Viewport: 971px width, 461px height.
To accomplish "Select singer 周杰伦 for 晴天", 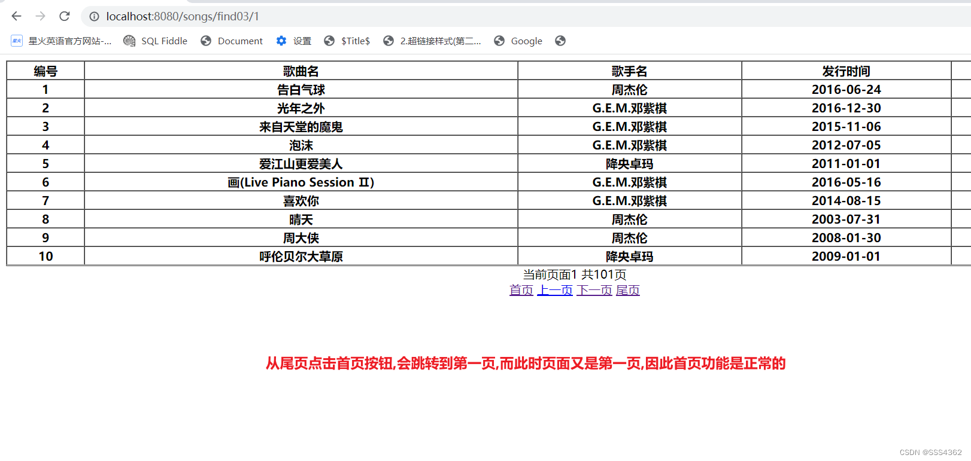I will point(630,219).
